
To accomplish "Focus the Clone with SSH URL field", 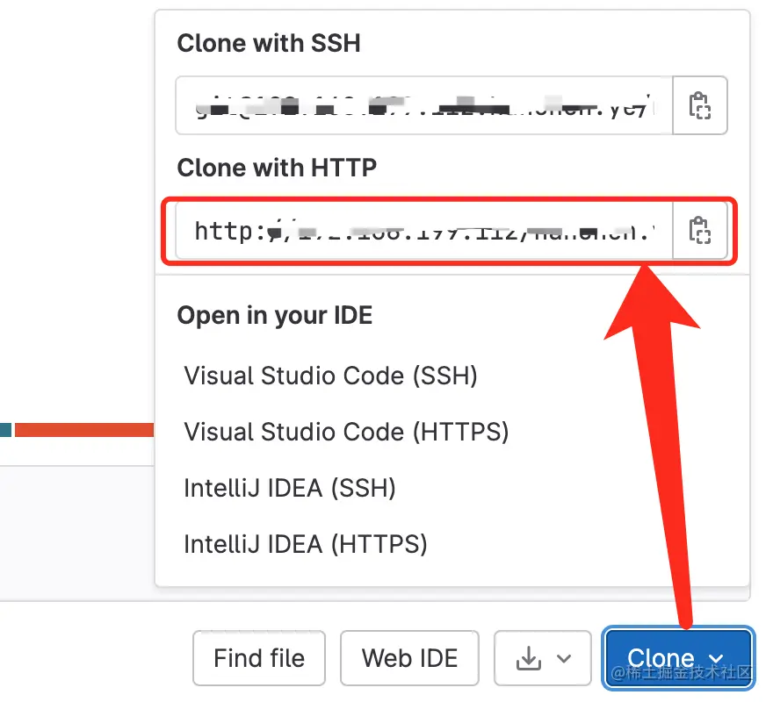I will point(424,105).
